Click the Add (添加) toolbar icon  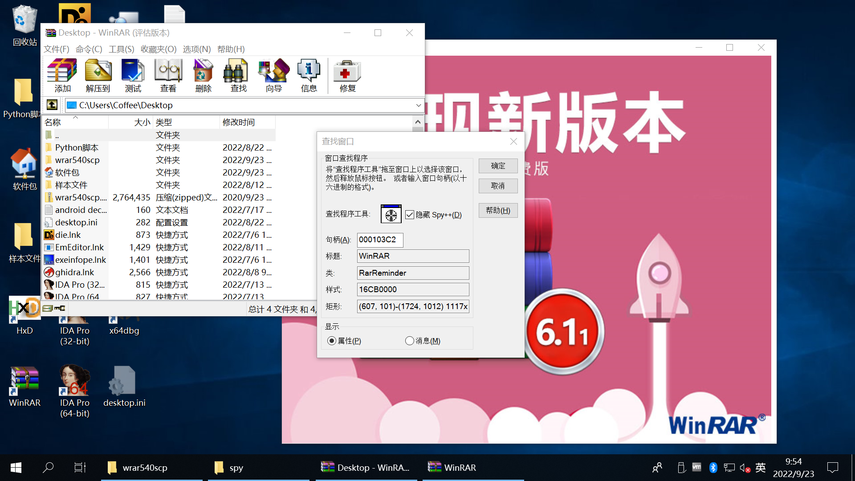click(62, 76)
